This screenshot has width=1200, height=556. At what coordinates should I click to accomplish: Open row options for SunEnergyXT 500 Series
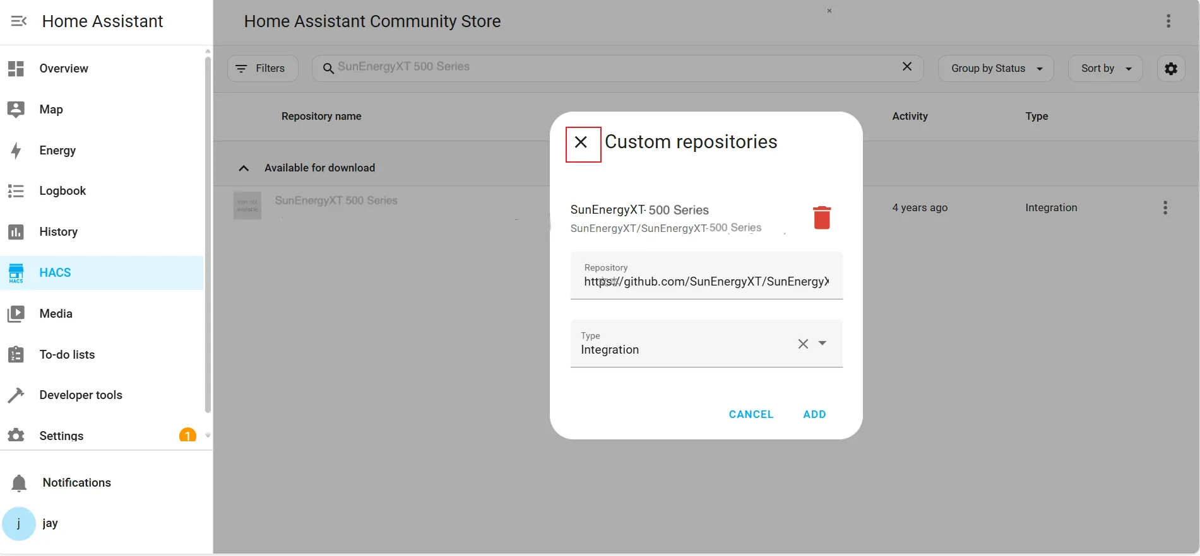click(1165, 208)
